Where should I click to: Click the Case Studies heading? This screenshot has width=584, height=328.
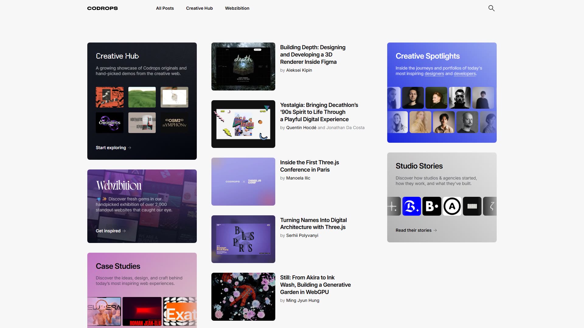[118, 266]
